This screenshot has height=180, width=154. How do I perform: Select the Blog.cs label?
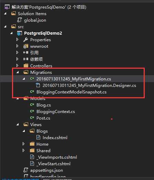[44, 105]
